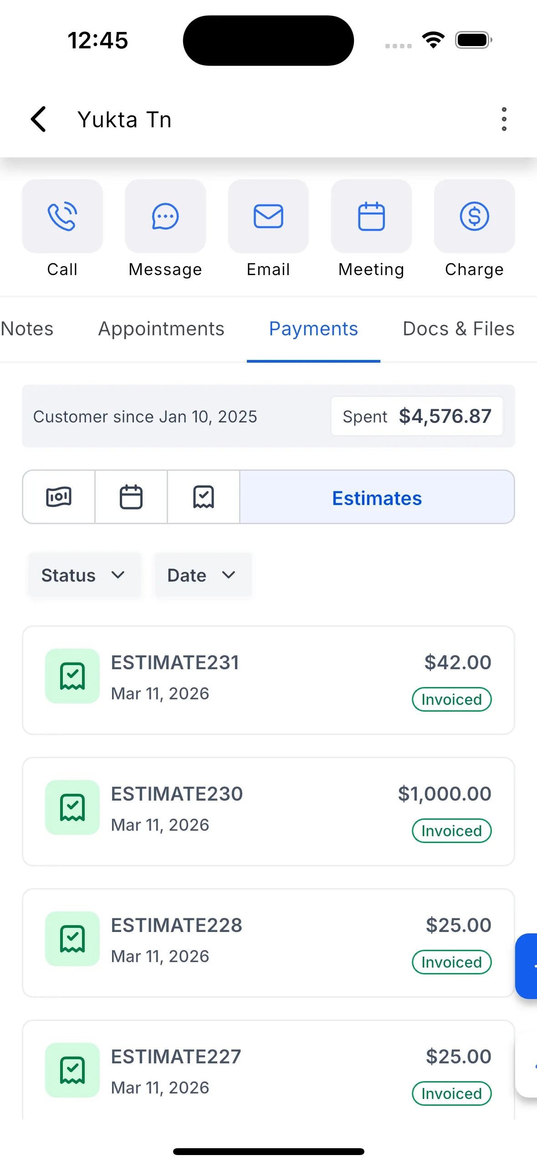Screen dimensions: 537x1166
Task: Tap the receipt icon on ESTIMATE231
Action: click(x=72, y=676)
